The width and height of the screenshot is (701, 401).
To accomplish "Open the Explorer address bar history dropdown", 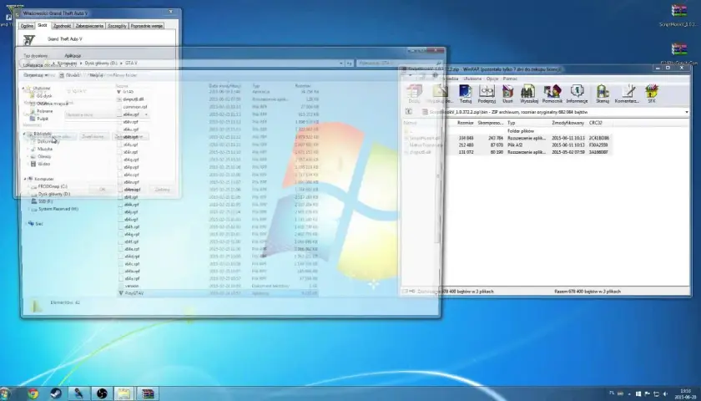I will pos(341,63).
